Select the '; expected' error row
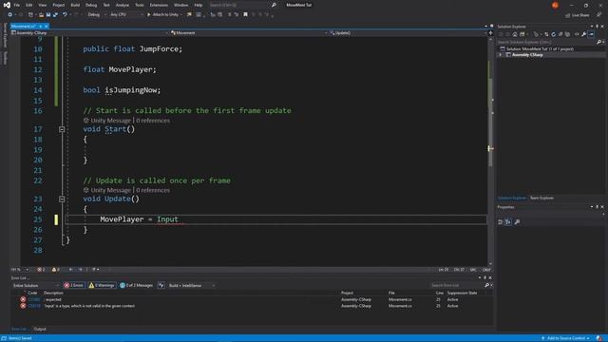608x342 pixels. pos(252,299)
